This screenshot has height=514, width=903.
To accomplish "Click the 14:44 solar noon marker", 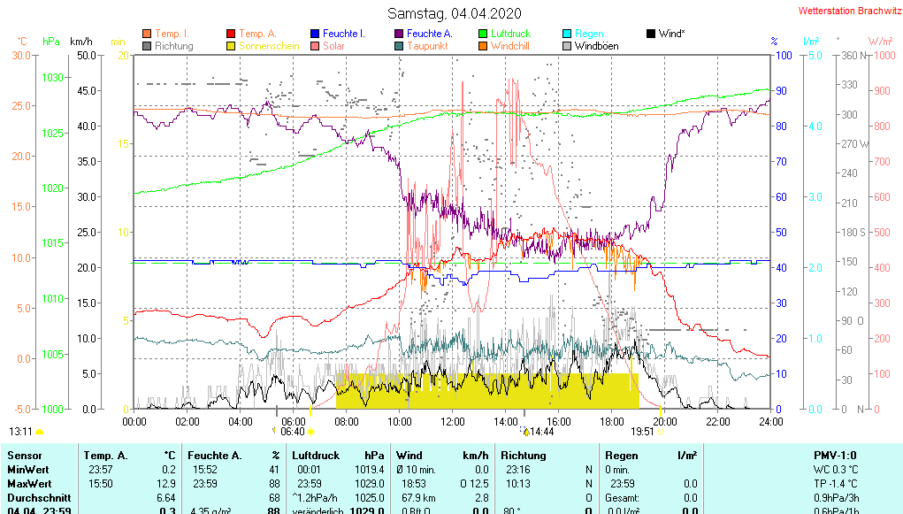I will [538, 432].
